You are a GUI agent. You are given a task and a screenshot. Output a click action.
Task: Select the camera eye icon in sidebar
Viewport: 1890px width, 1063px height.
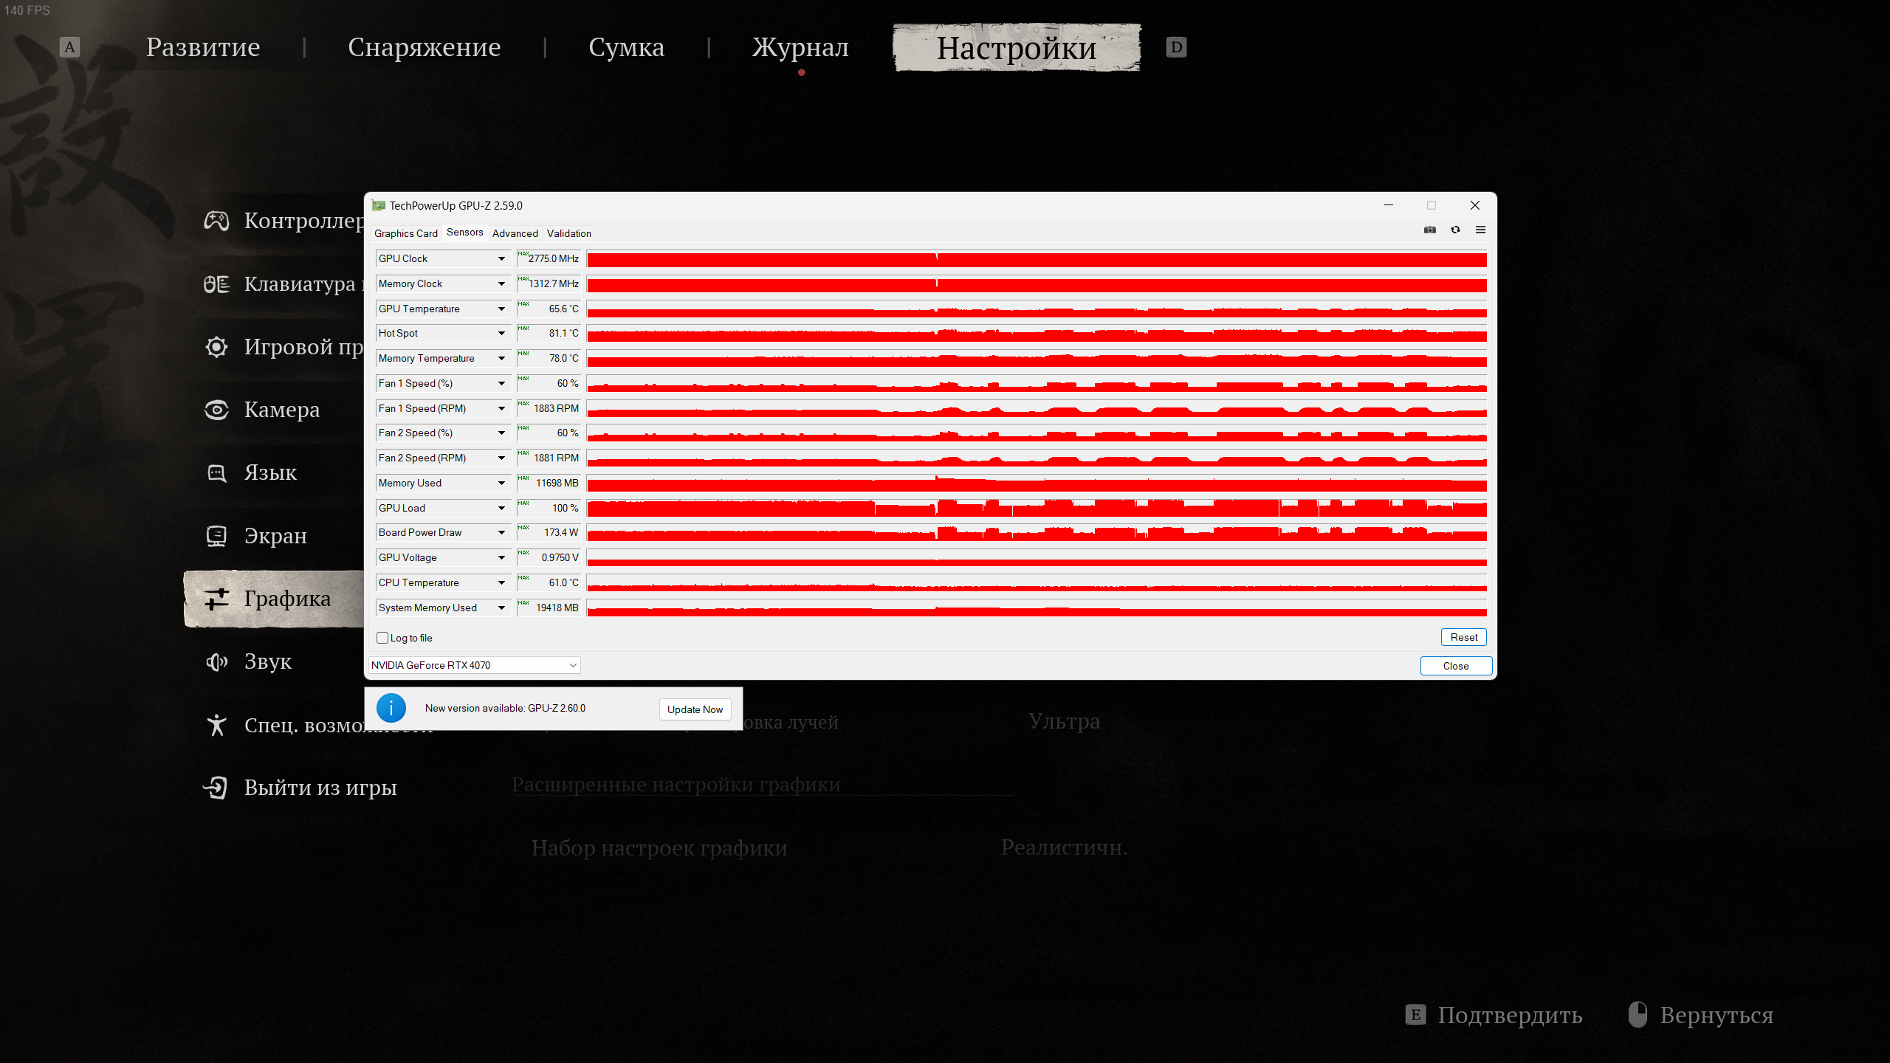(x=216, y=410)
